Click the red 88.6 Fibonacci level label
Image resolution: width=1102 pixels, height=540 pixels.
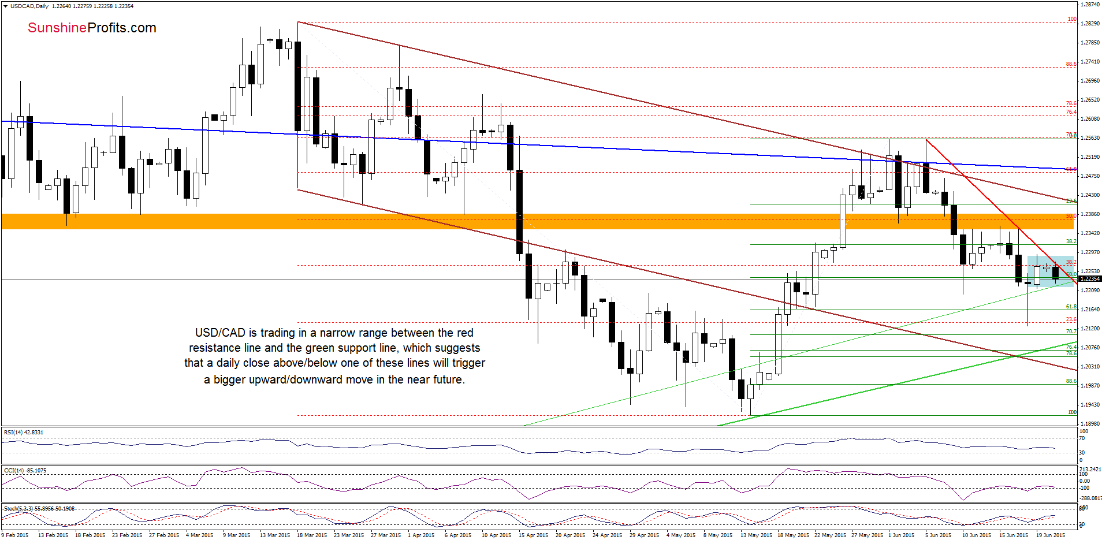pyautogui.click(x=1071, y=64)
